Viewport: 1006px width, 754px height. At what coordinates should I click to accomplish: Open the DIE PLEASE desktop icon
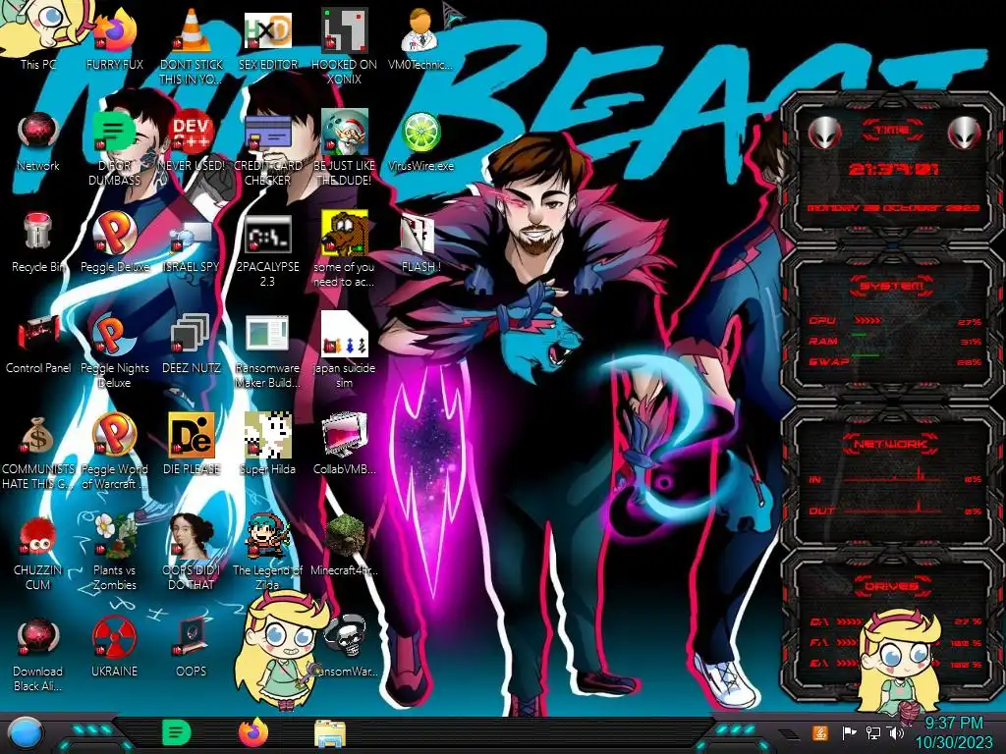(x=192, y=437)
